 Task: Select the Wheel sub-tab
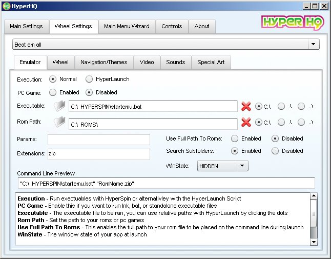61,63
